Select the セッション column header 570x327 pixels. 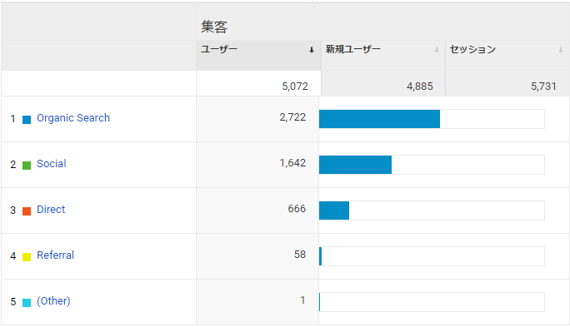472,49
